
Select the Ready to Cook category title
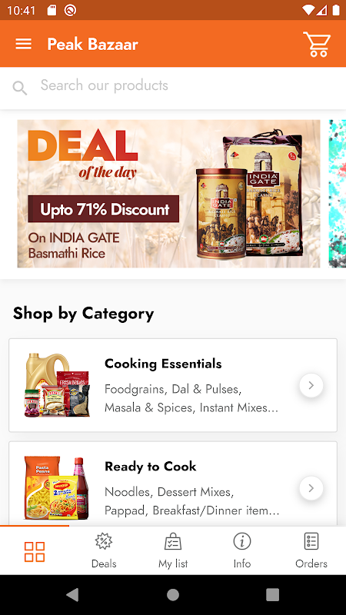pos(150,467)
